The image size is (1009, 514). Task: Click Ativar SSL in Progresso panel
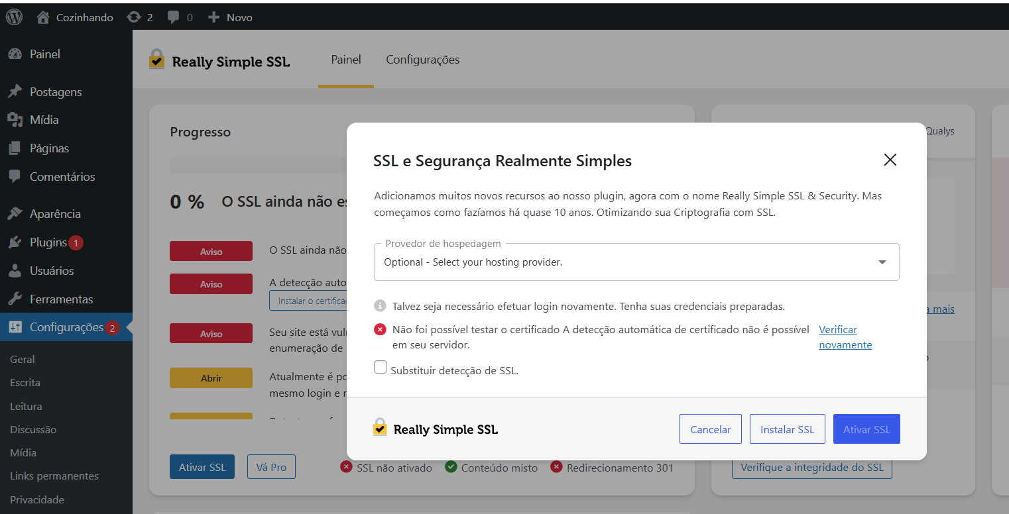tap(202, 467)
